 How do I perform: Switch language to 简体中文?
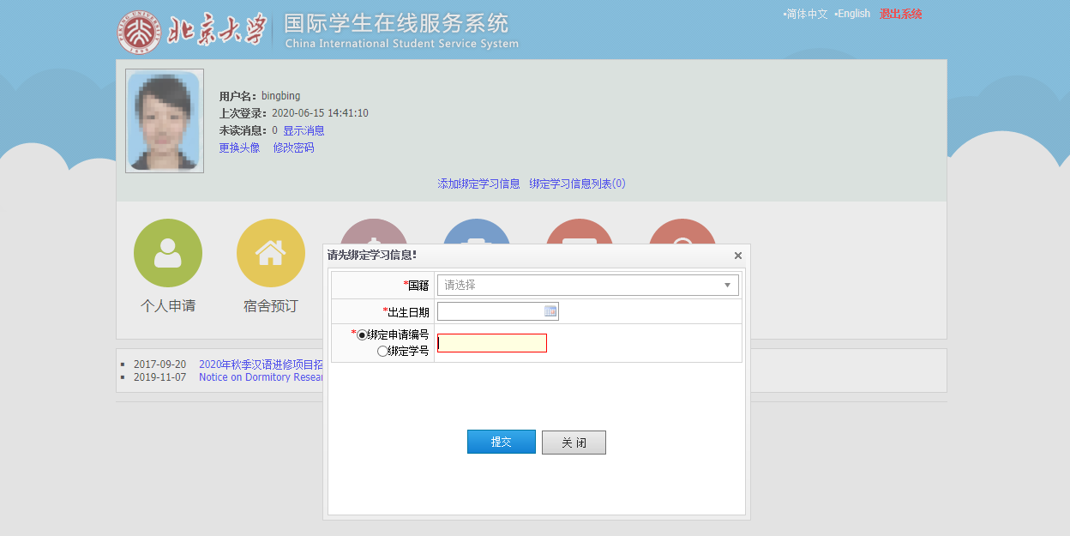(x=807, y=14)
